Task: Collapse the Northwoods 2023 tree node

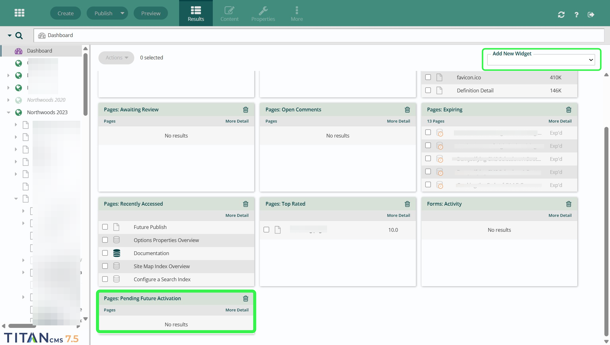Action: coord(8,112)
